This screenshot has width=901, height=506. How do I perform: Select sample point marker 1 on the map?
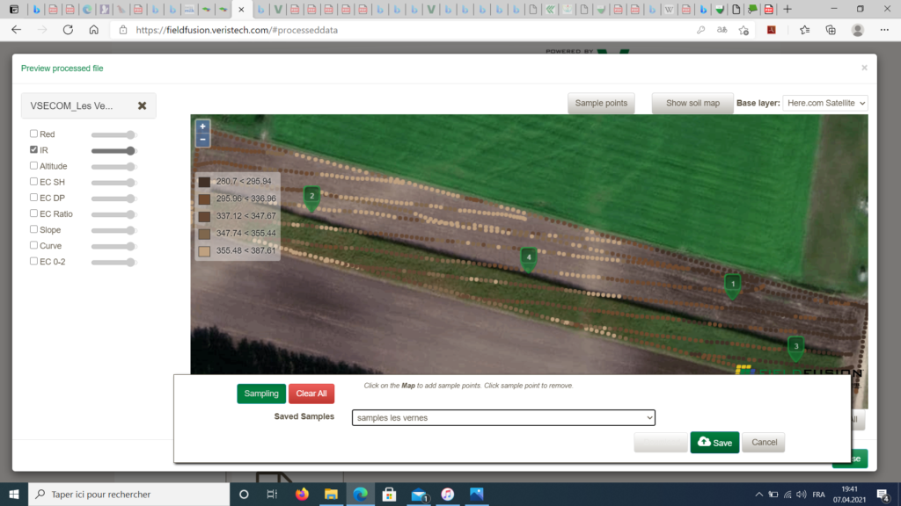pyautogui.click(x=732, y=284)
